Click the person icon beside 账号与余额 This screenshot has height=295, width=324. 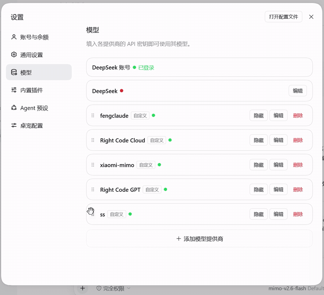[14, 37]
